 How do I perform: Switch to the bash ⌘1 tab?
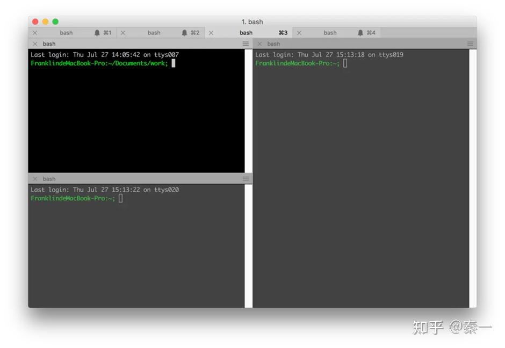[x=66, y=32]
